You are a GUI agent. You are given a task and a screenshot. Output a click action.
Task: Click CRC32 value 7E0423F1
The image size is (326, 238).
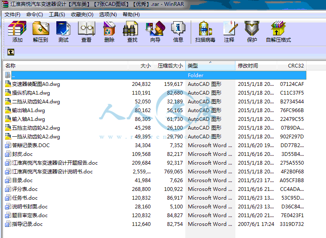(292, 215)
